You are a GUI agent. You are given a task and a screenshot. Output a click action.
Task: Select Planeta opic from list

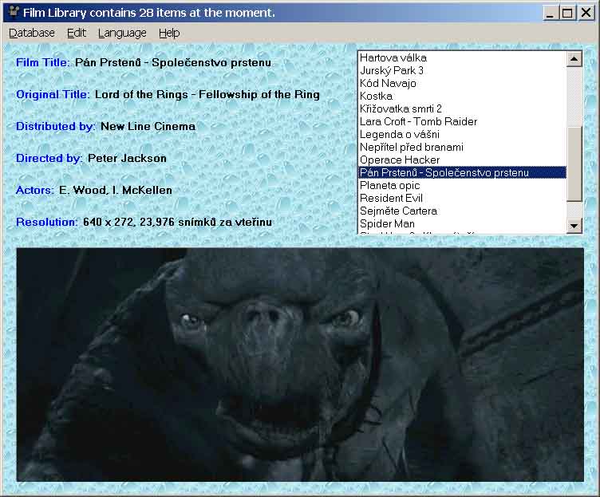click(x=389, y=185)
